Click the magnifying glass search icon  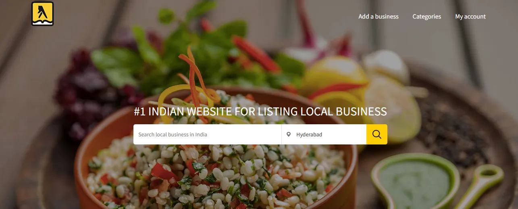point(377,134)
